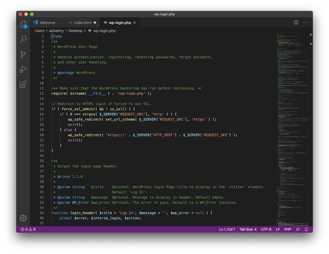The image size is (329, 254).
Task: Open the Extensions view icon
Action: click(23, 85)
